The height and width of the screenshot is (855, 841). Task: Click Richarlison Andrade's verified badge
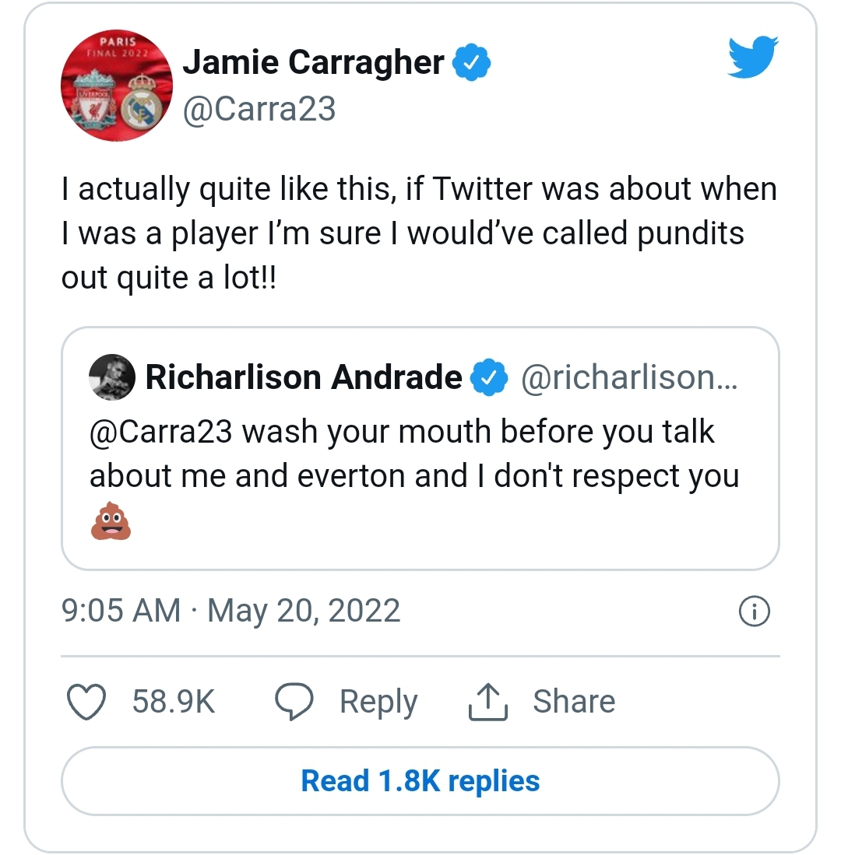point(488,377)
